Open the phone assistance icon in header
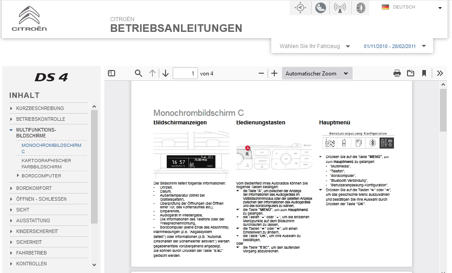The width and height of the screenshot is (452, 273). click(320, 8)
